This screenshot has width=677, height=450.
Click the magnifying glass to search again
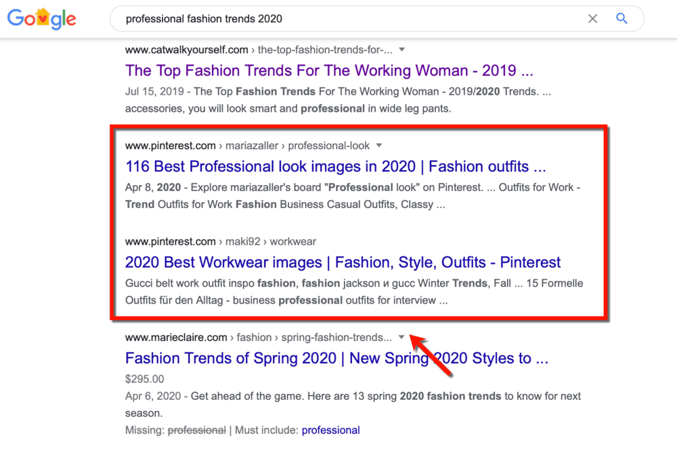[x=621, y=18]
